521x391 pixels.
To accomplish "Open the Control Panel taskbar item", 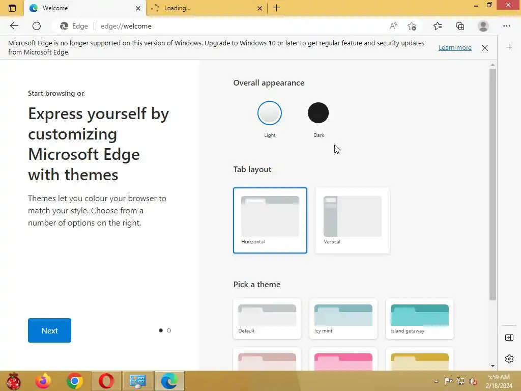I will (138, 381).
